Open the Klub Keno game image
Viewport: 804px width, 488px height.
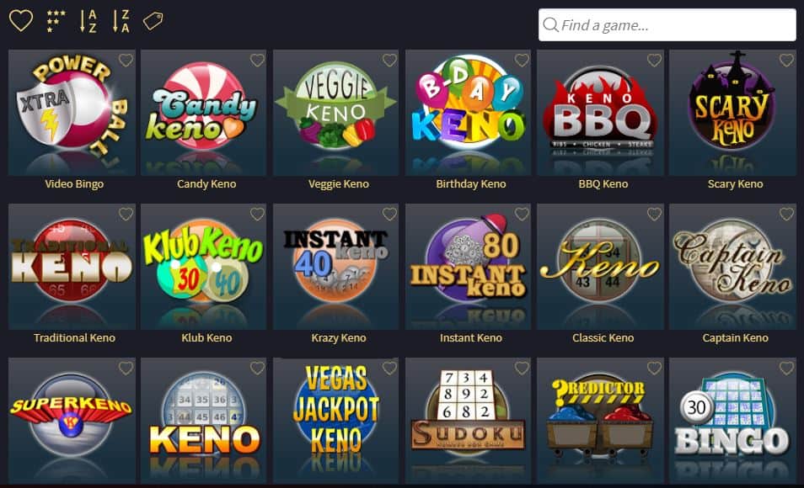204,267
